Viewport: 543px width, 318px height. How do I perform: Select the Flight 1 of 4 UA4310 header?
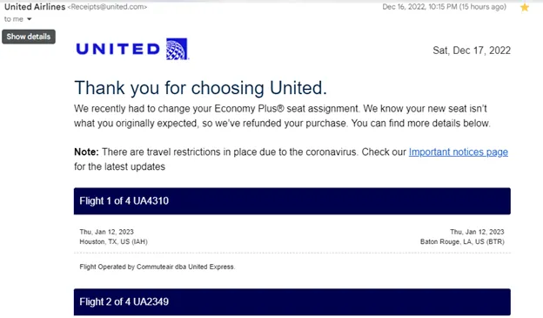click(x=292, y=201)
